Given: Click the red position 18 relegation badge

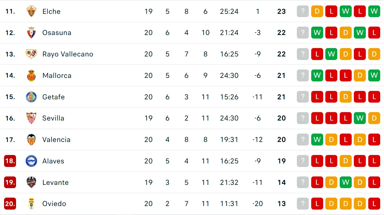Looking at the screenshot, I should [10, 161].
